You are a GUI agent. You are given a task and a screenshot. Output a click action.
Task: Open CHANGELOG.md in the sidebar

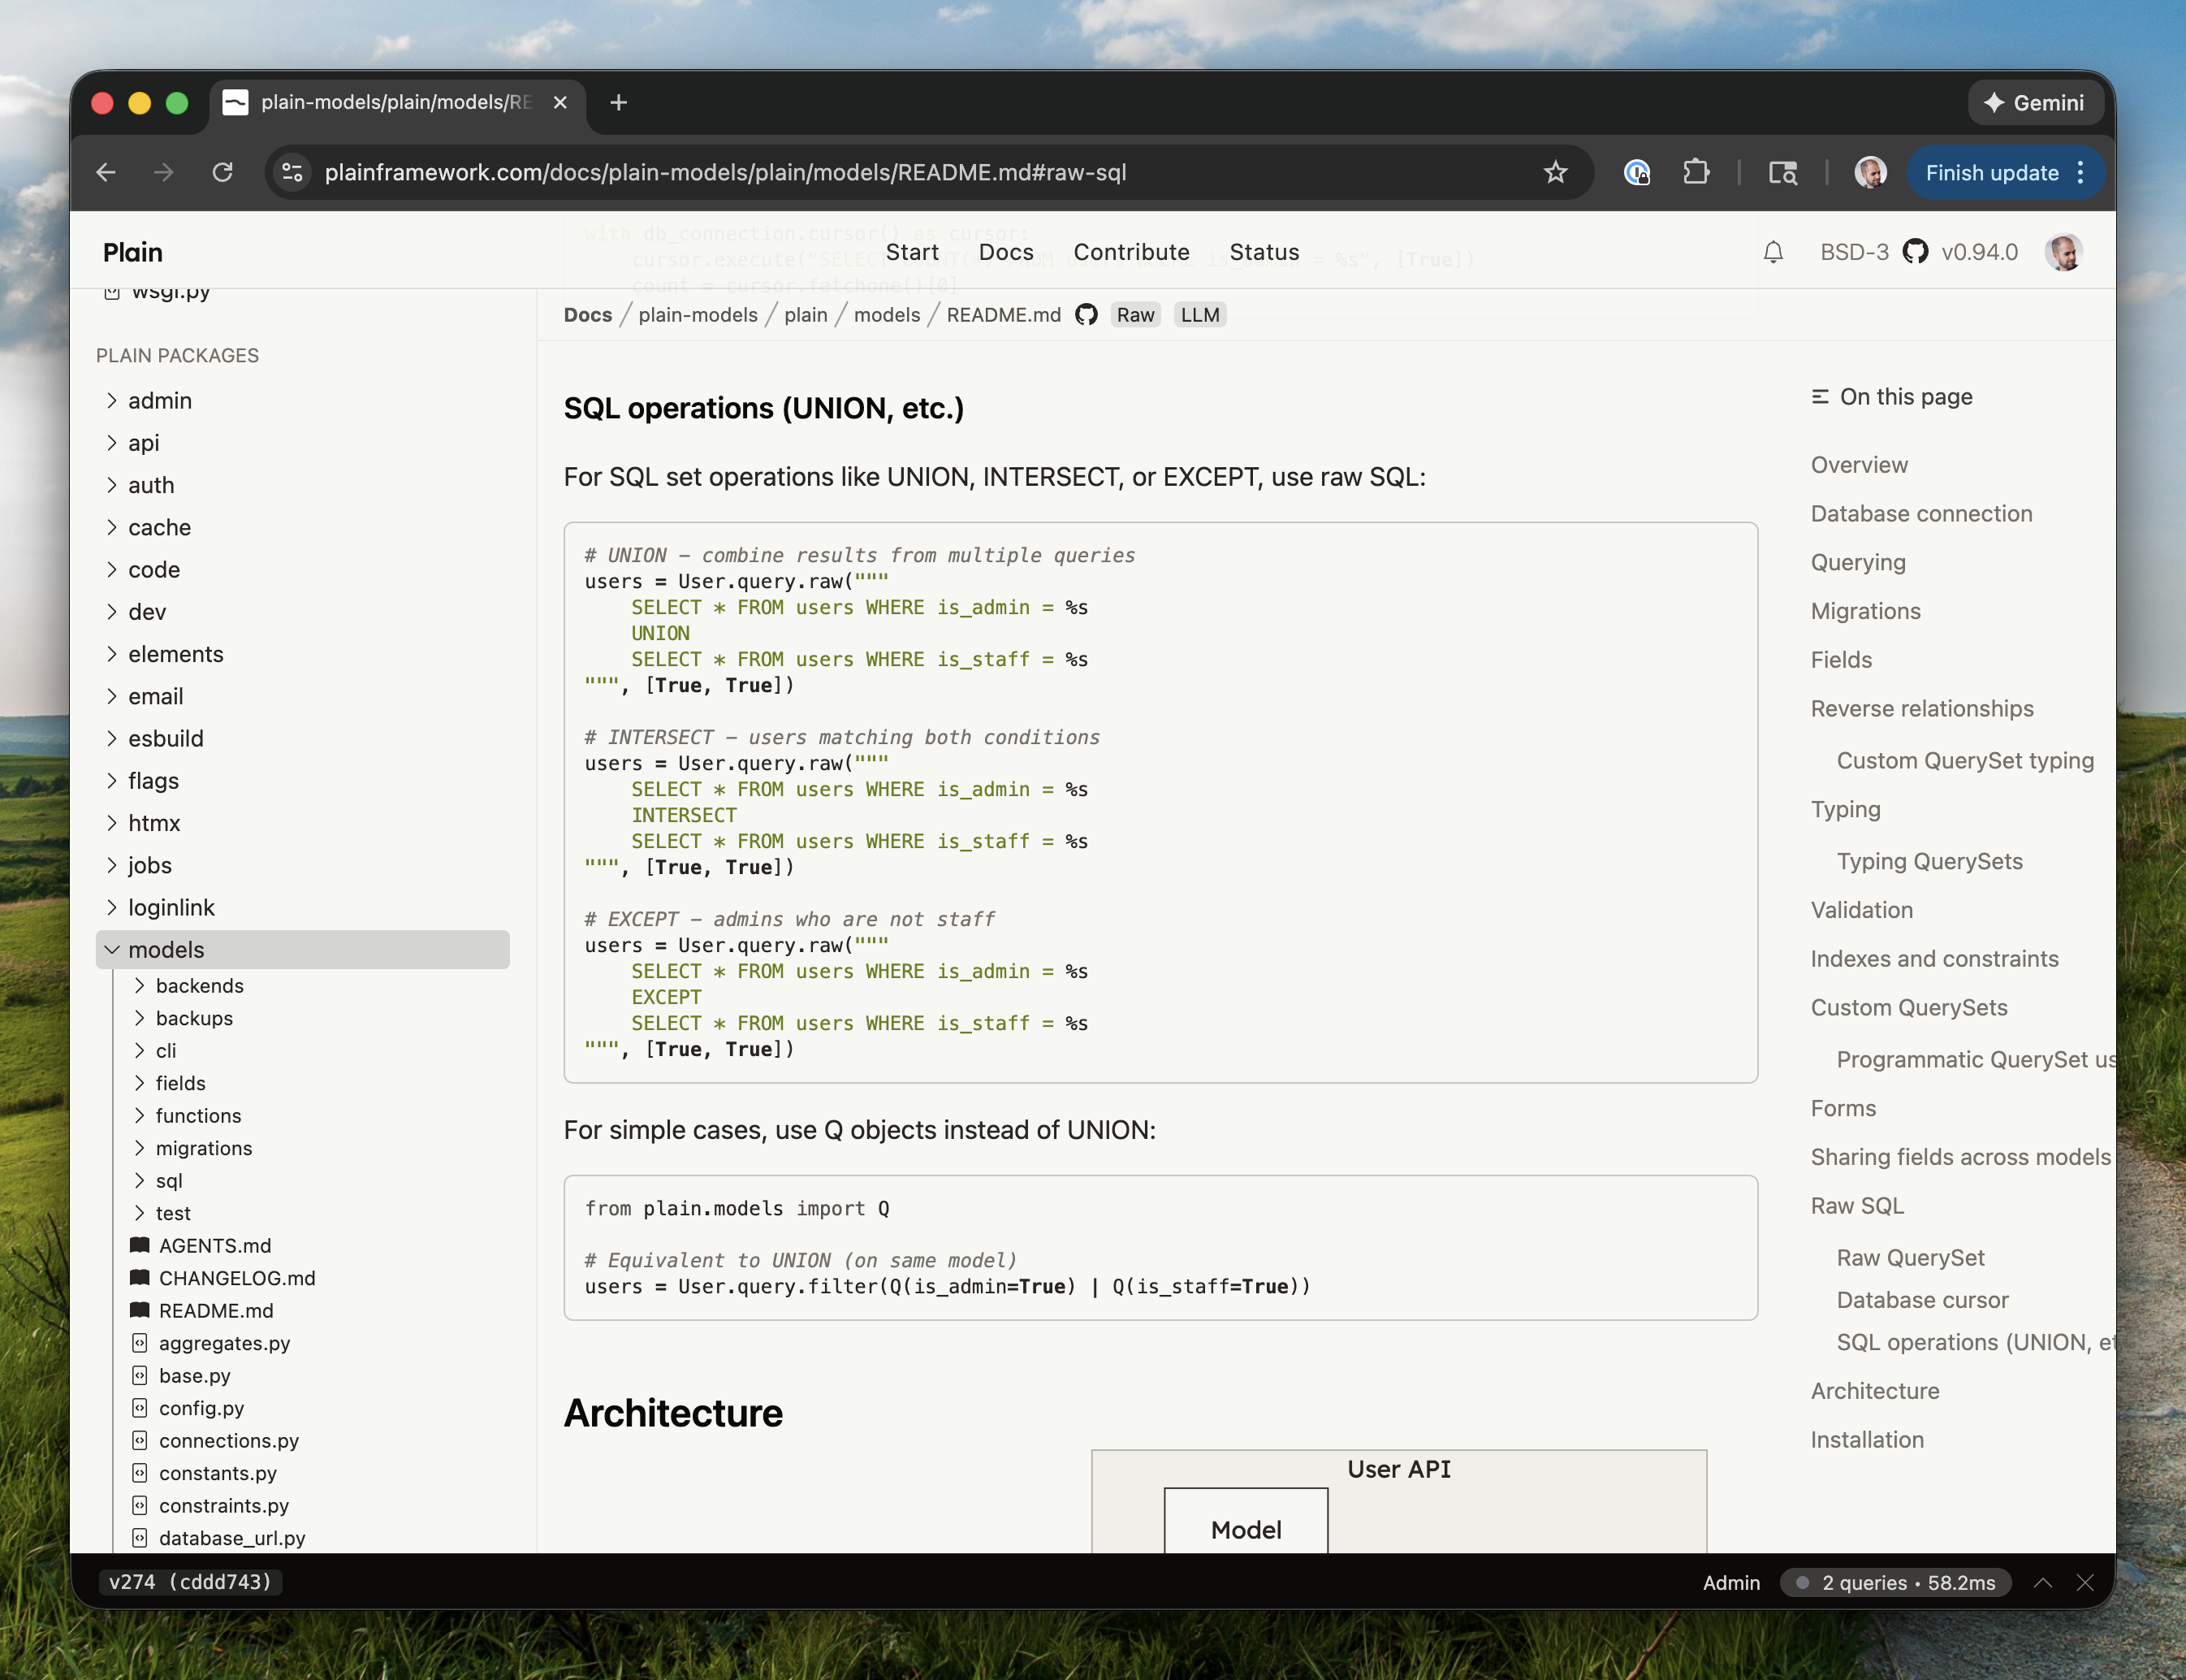coord(237,1278)
